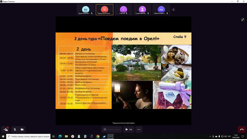Launch Microsoft Edge from the taskbar

pyautogui.click(x=60, y=136)
